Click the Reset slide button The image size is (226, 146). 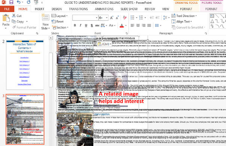point(58,22)
